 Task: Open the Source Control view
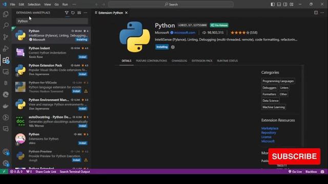pyautogui.click(x=6, y=37)
